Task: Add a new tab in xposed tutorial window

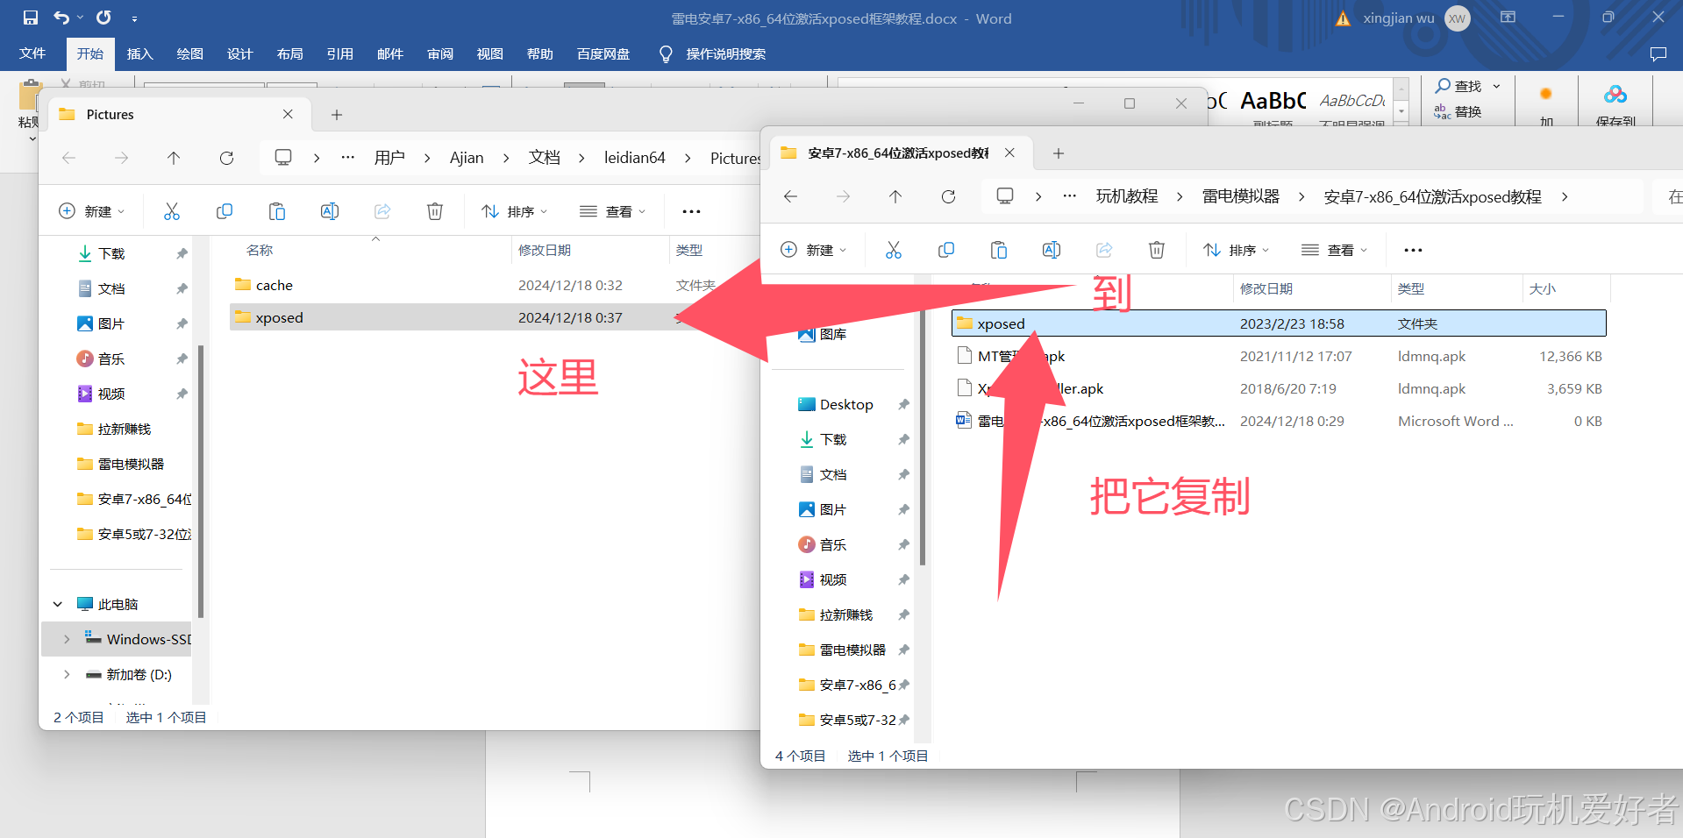Action: [x=1059, y=153]
